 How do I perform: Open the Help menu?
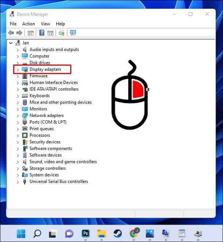tap(60, 24)
